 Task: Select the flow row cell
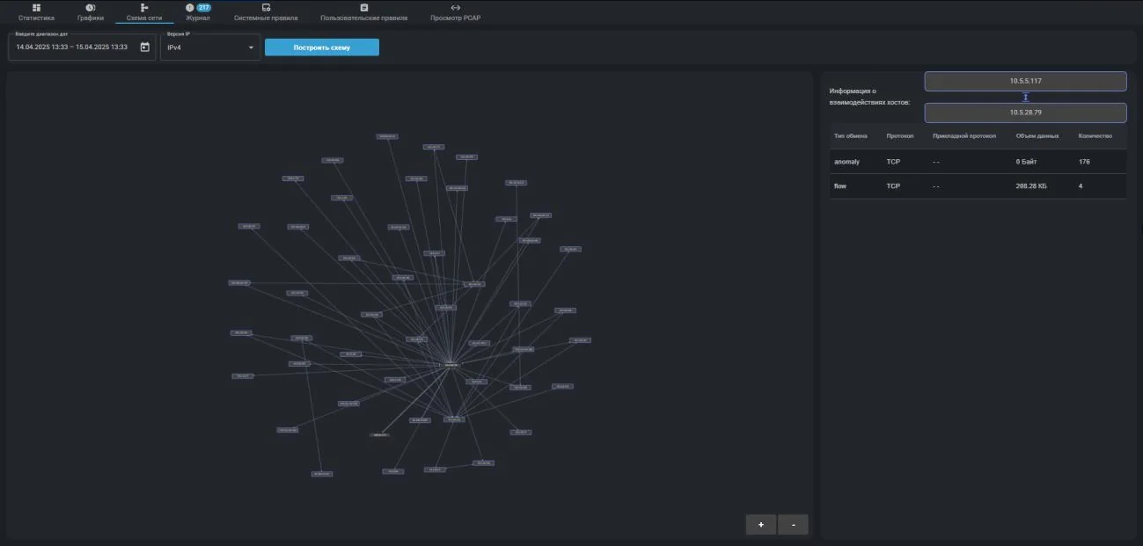(839, 186)
